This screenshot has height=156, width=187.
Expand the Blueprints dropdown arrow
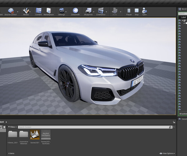(93, 12)
